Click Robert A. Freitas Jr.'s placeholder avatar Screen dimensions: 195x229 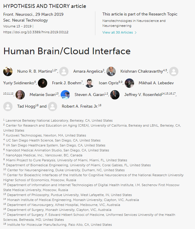click(52, 106)
